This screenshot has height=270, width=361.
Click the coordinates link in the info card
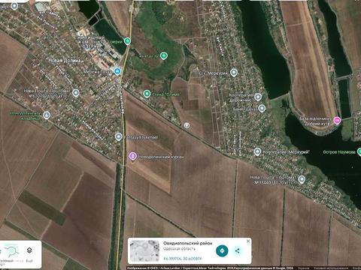[182, 259]
